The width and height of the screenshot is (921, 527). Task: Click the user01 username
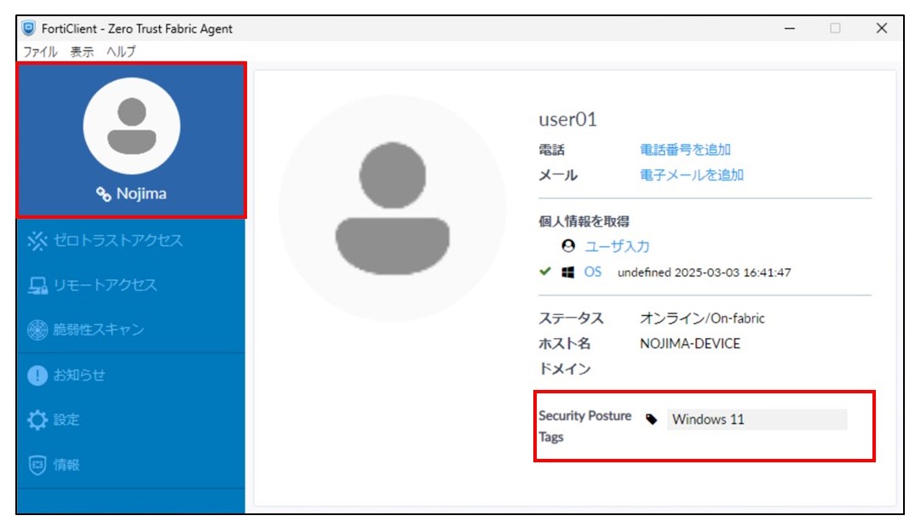coord(567,120)
